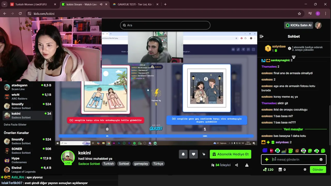The height and width of the screenshot is (186, 331).
Task: Expand the pinned leaderboard with the collapse handle
Action: coord(294,57)
